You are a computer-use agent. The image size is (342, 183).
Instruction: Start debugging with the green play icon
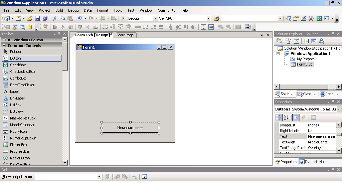[x=124, y=19]
